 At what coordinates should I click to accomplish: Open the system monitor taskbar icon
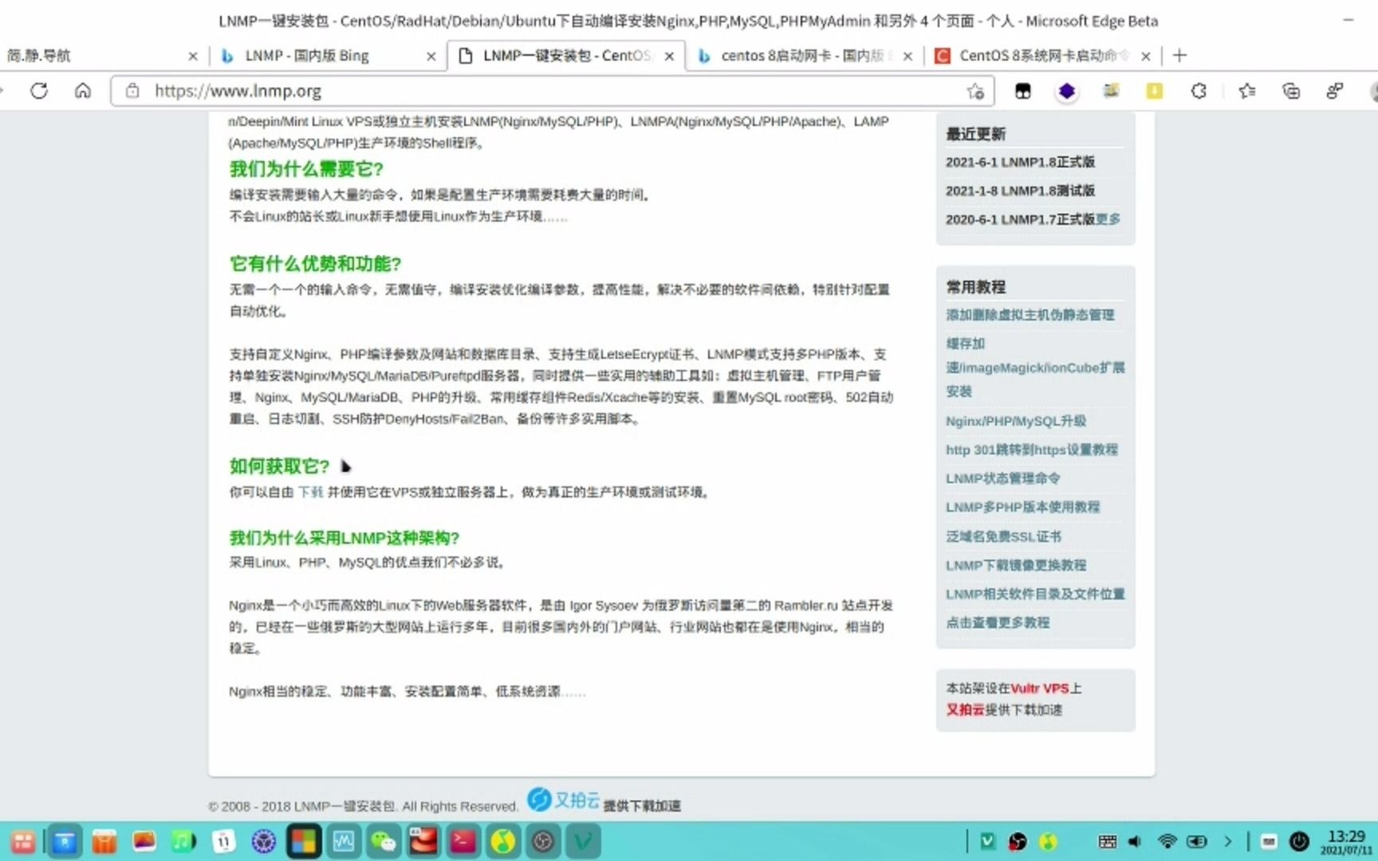coord(344,842)
